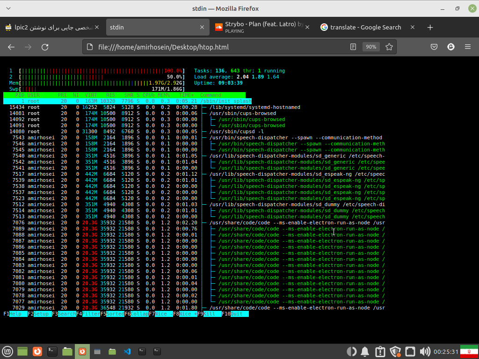The width and height of the screenshot is (479, 359).
Task: Mute the playing Strybo tab via its SoundCloud icon
Action: pos(219,27)
